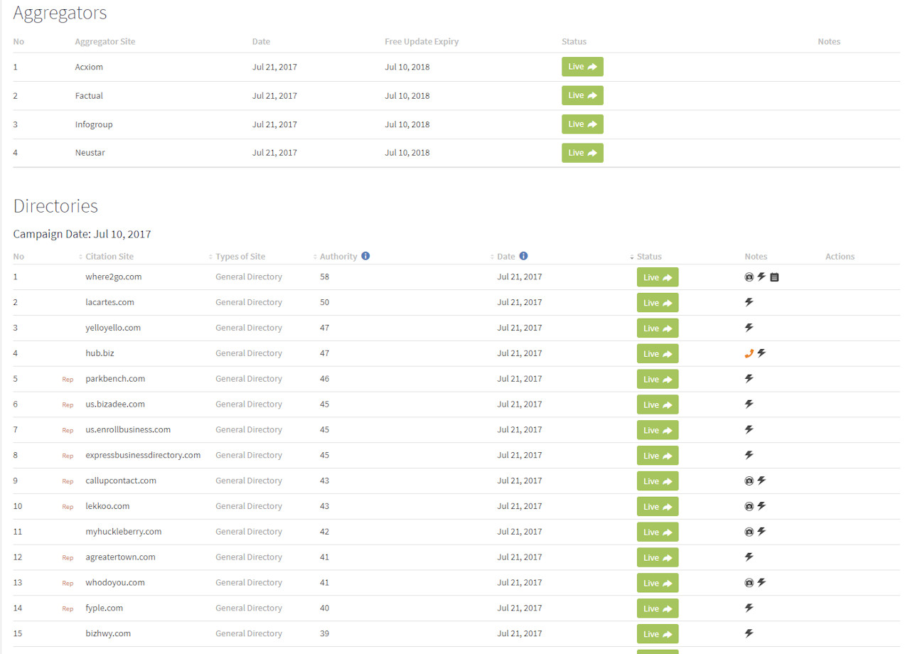Open the Live listing for us.bizadee.com

pos(658,404)
